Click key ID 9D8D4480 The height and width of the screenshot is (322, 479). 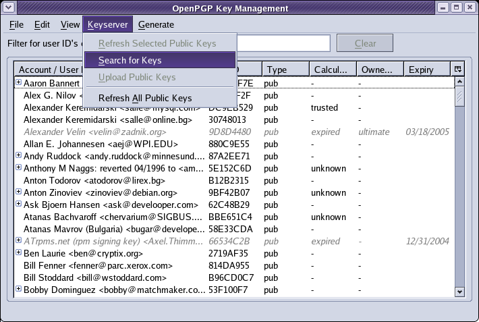[229, 132]
